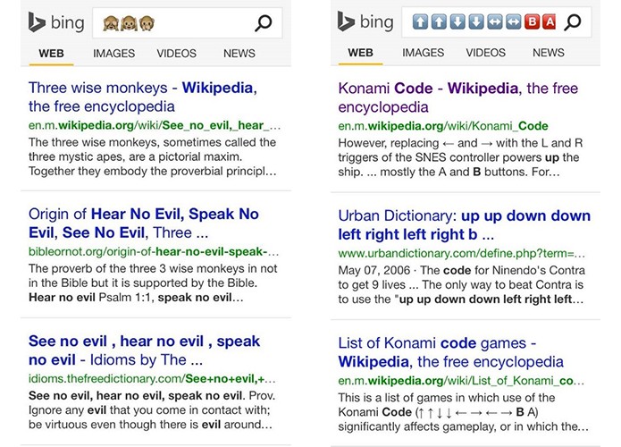
Task: Click the first up arrow emoji
Action: point(420,21)
